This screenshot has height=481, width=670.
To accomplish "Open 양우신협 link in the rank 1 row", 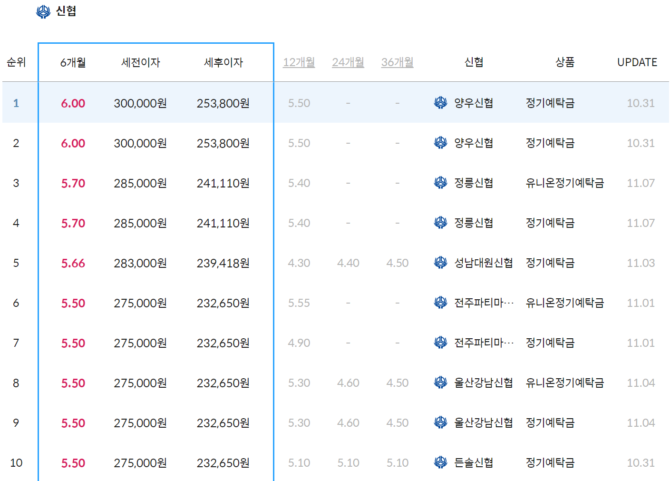I will click(x=474, y=103).
